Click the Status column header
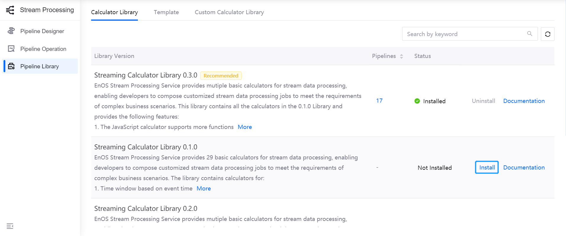 coord(423,56)
